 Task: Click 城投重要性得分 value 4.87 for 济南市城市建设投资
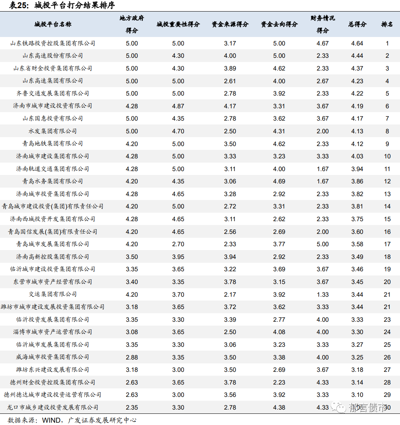(x=178, y=106)
